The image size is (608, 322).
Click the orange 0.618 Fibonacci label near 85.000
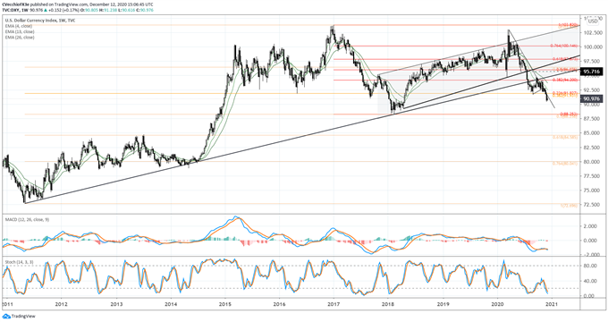565,137
